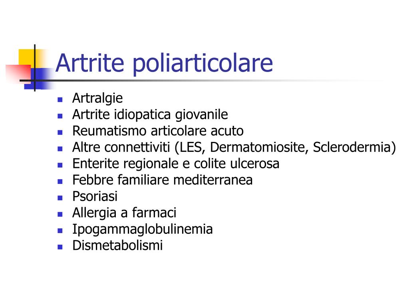Select 'Reumatismo articolare acuto' text

[x=158, y=131]
